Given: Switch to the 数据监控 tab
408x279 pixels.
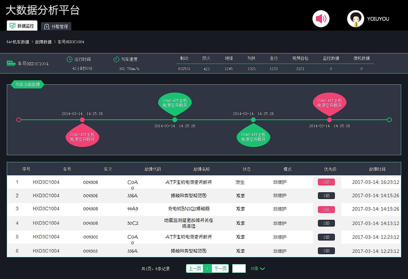Looking at the screenshot, I should [x=22, y=26].
